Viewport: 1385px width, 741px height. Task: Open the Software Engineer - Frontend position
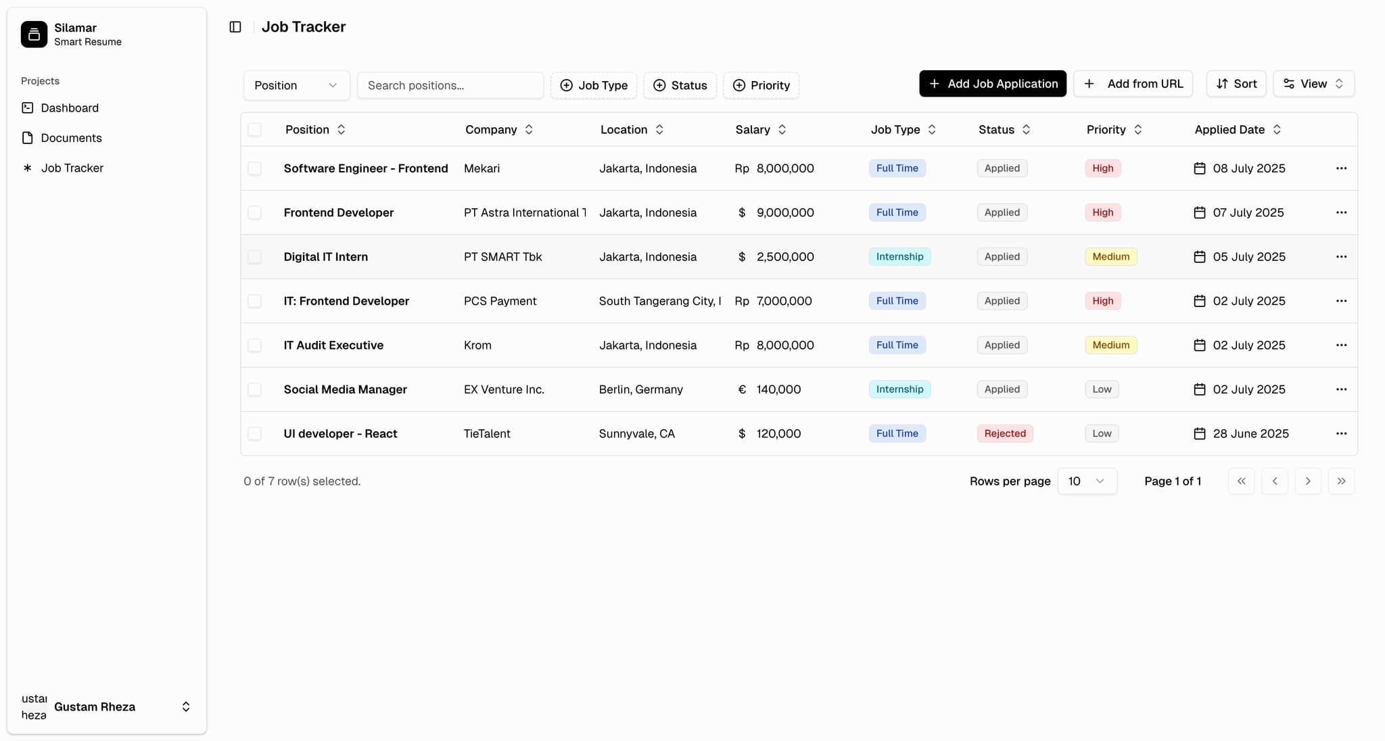click(366, 168)
